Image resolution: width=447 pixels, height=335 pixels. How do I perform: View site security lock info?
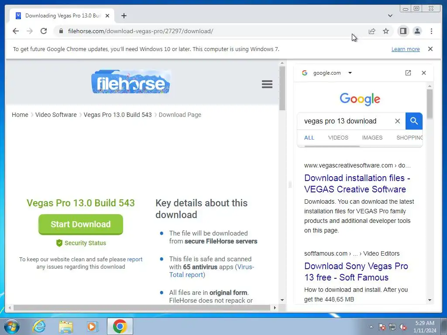pos(61,31)
